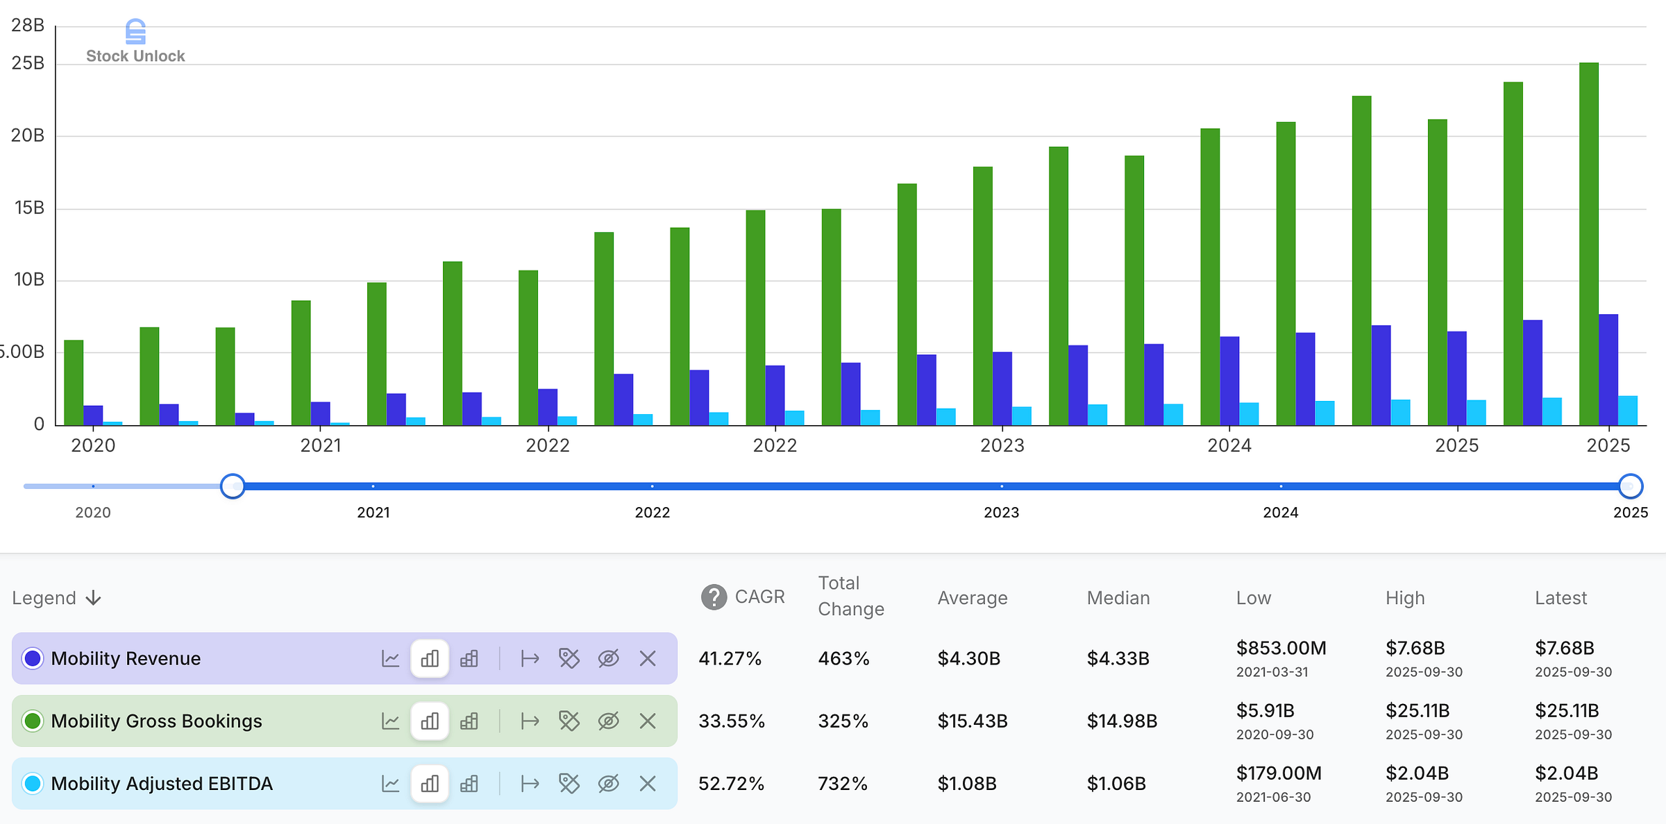Click the CAGR help question mark icon

(714, 596)
